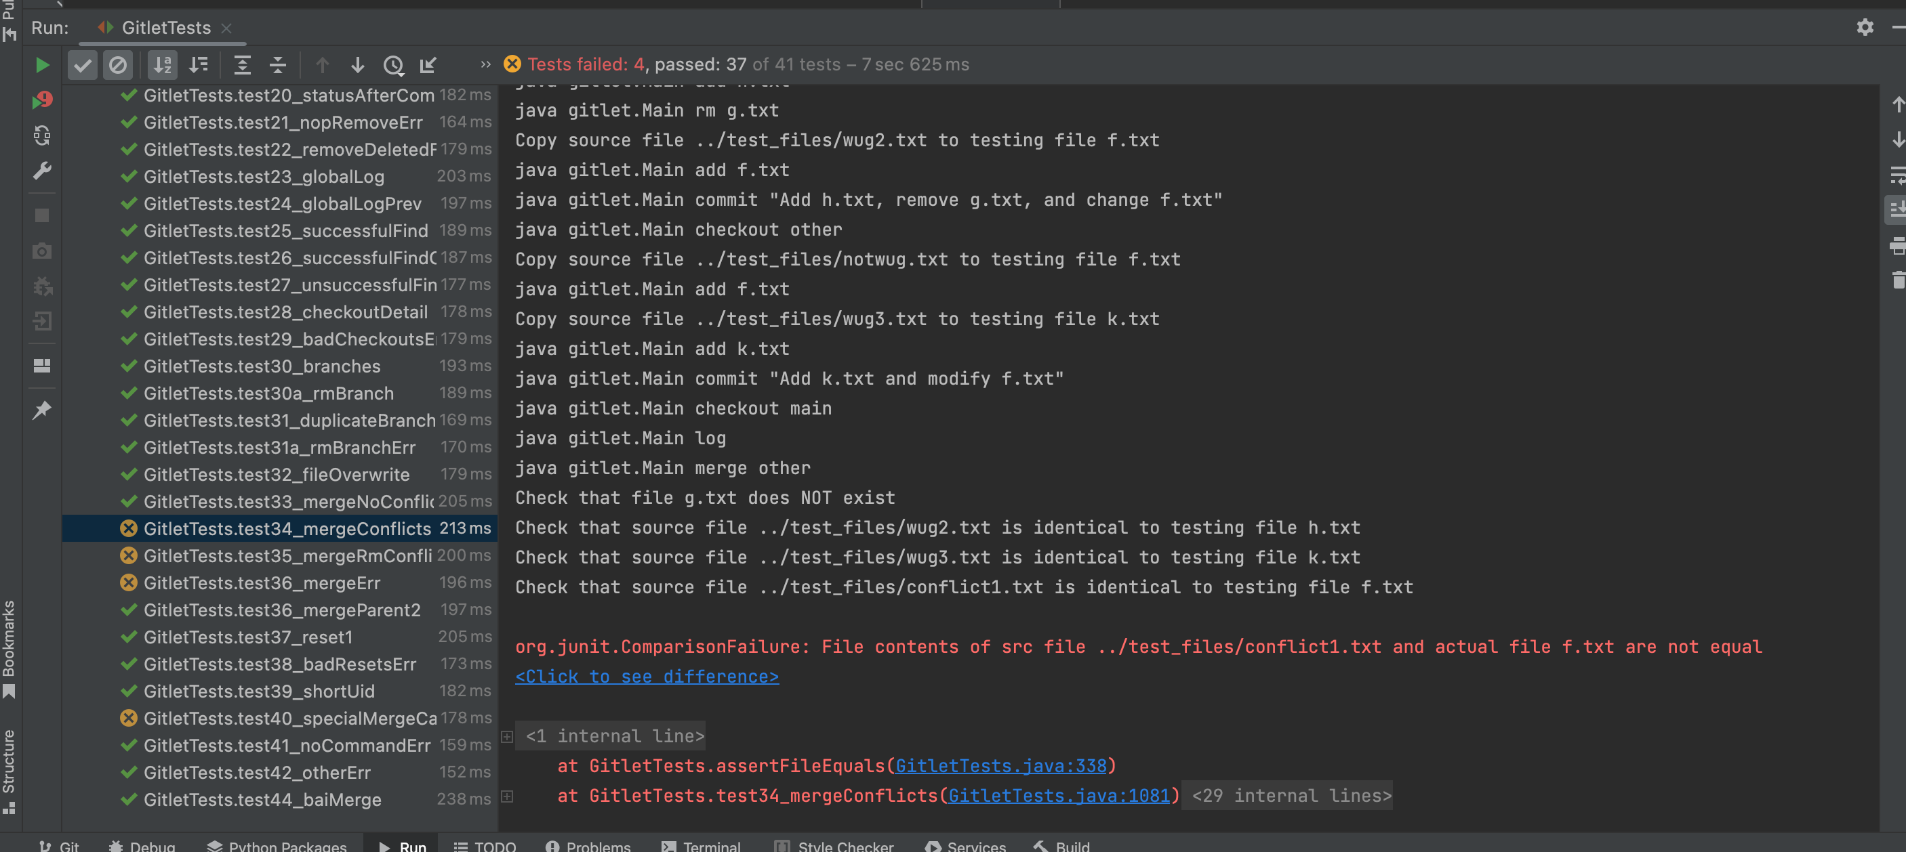Click Import Tests from file icon
Image resolution: width=1906 pixels, height=852 pixels.
point(428,65)
